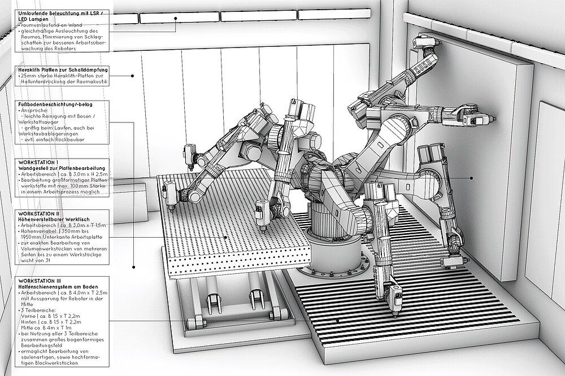The image size is (565, 376).
Task: Click the callout dot on the striped floor rails
Action: tap(337, 321)
